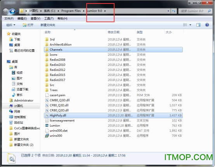Select the Lumion application icon

47,126
